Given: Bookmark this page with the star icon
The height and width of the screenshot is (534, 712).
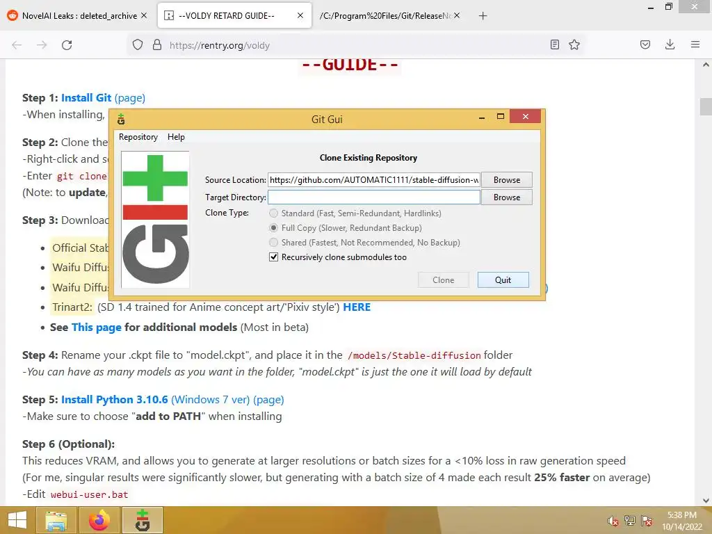Looking at the screenshot, I should 574,44.
